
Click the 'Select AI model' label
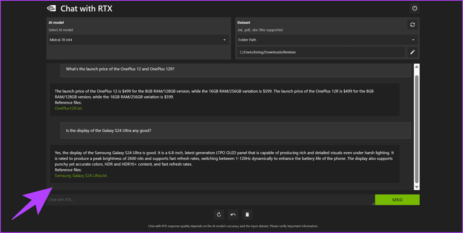pos(61,30)
